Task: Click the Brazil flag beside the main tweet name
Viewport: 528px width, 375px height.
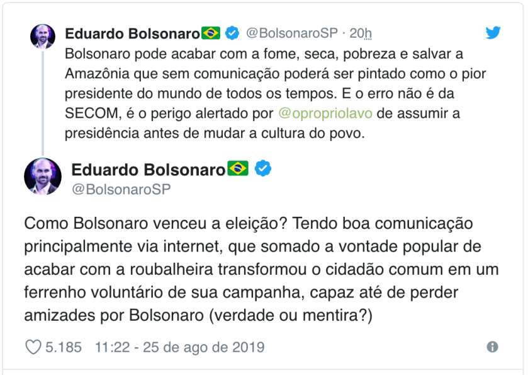Action: tap(239, 169)
